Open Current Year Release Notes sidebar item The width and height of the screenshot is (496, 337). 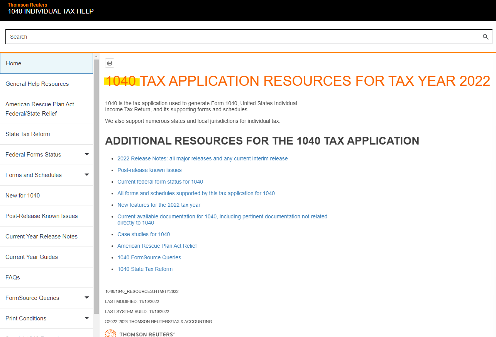coord(46,237)
